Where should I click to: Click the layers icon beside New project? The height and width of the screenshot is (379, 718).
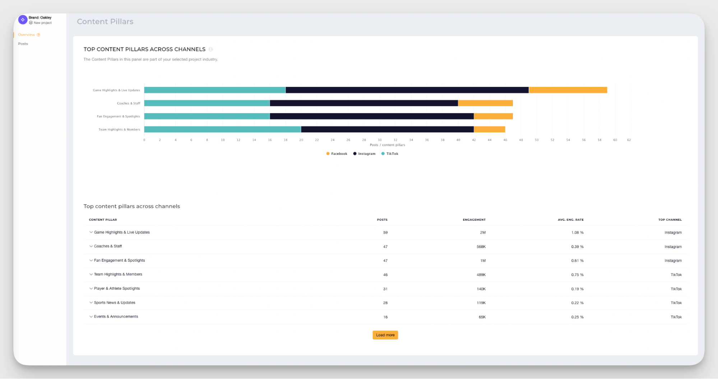[32, 23]
